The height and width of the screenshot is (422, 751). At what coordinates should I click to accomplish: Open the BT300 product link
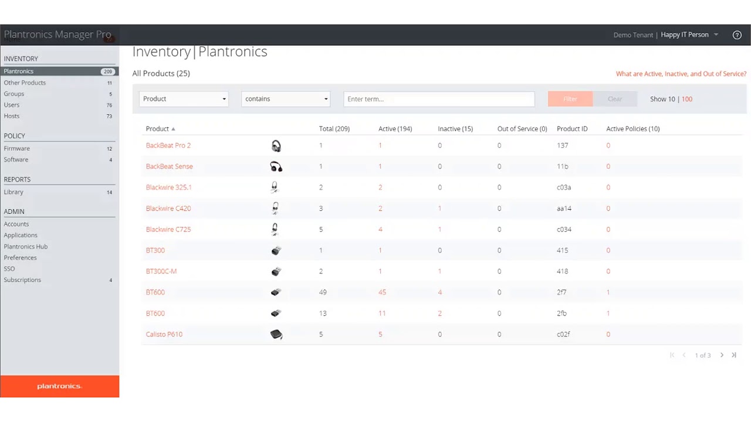click(155, 250)
